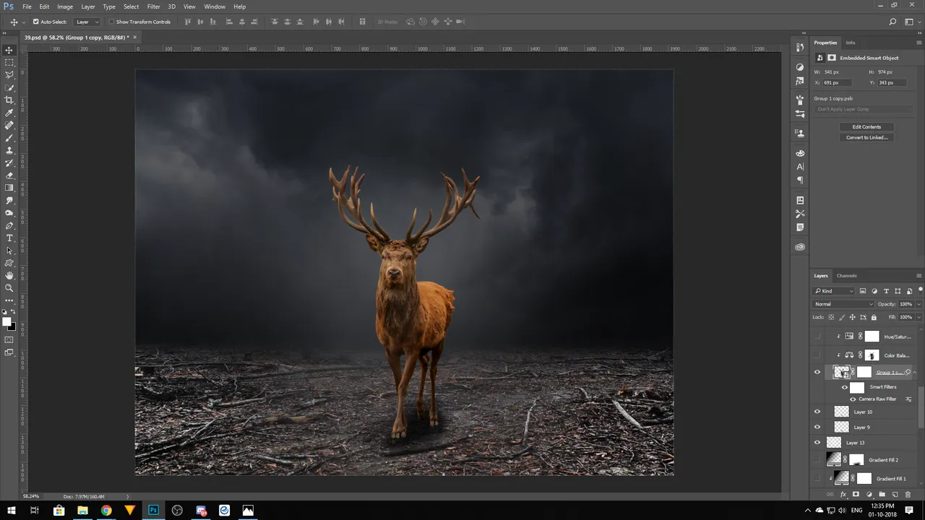The height and width of the screenshot is (520, 925).
Task: Create new fill or adjustment layer
Action: pos(869,495)
